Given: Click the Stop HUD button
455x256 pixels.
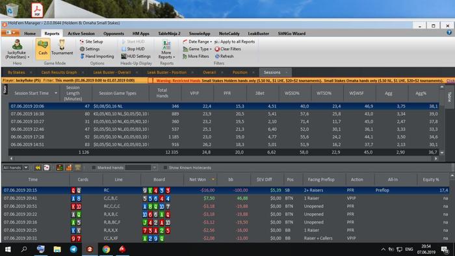Looking at the screenshot, I should [x=133, y=49].
